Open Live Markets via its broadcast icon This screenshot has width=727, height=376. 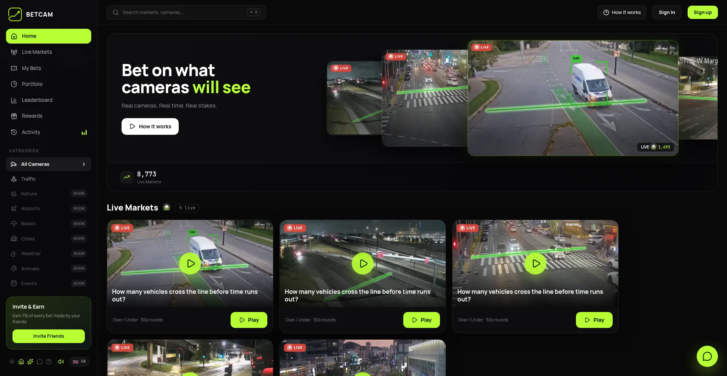pyautogui.click(x=14, y=52)
